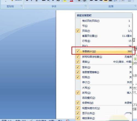Click 页面: 1/1 in the status bar

7,120
